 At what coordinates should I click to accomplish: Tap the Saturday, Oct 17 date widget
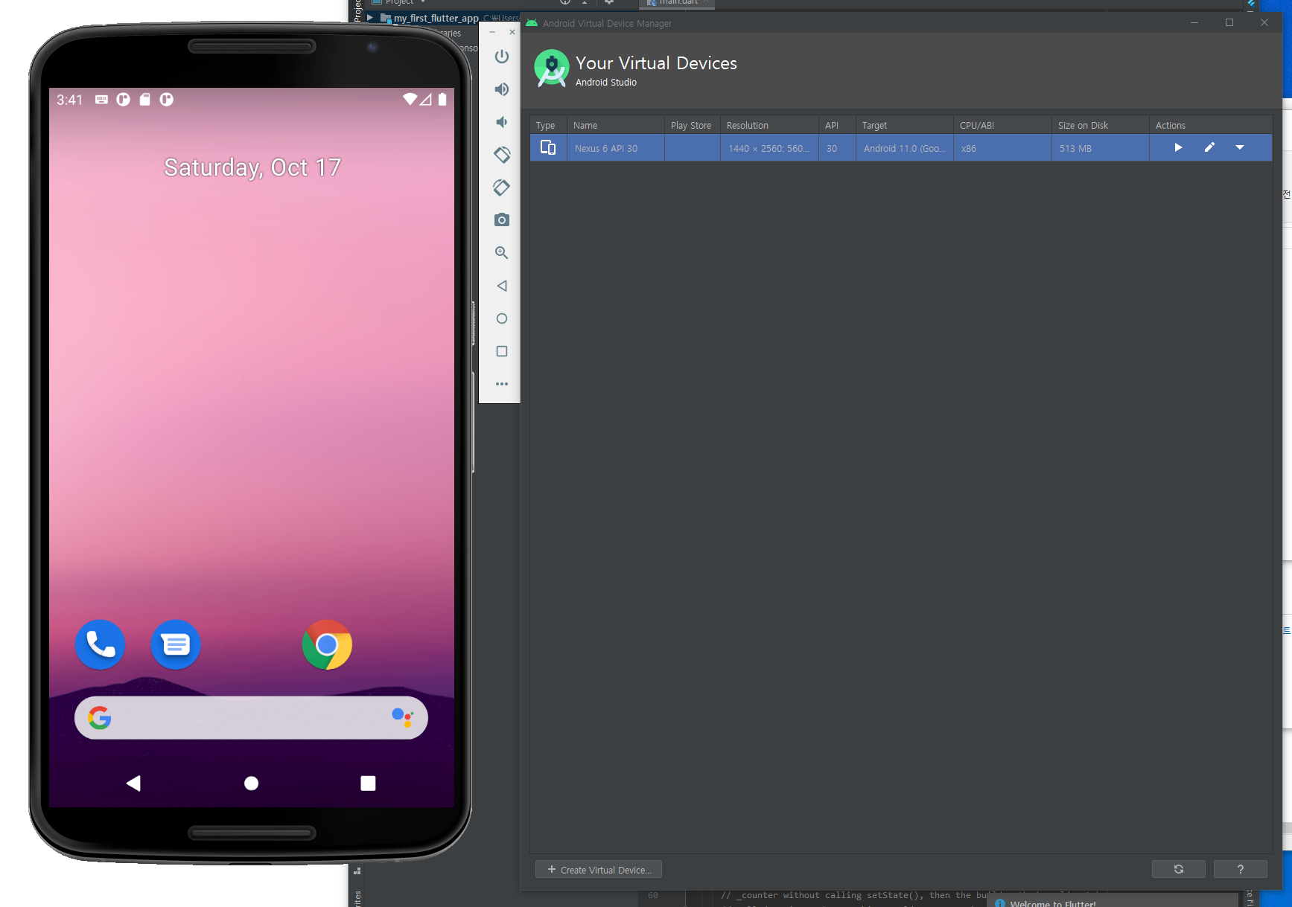click(x=252, y=167)
